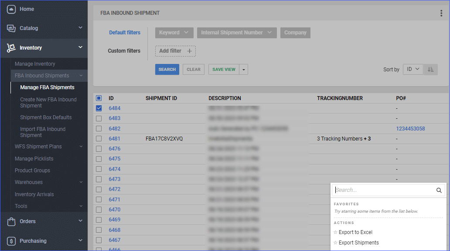Open the Keyword filter dropdown
The width and height of the screenshot is (450, 251).
tap(174, 32)
